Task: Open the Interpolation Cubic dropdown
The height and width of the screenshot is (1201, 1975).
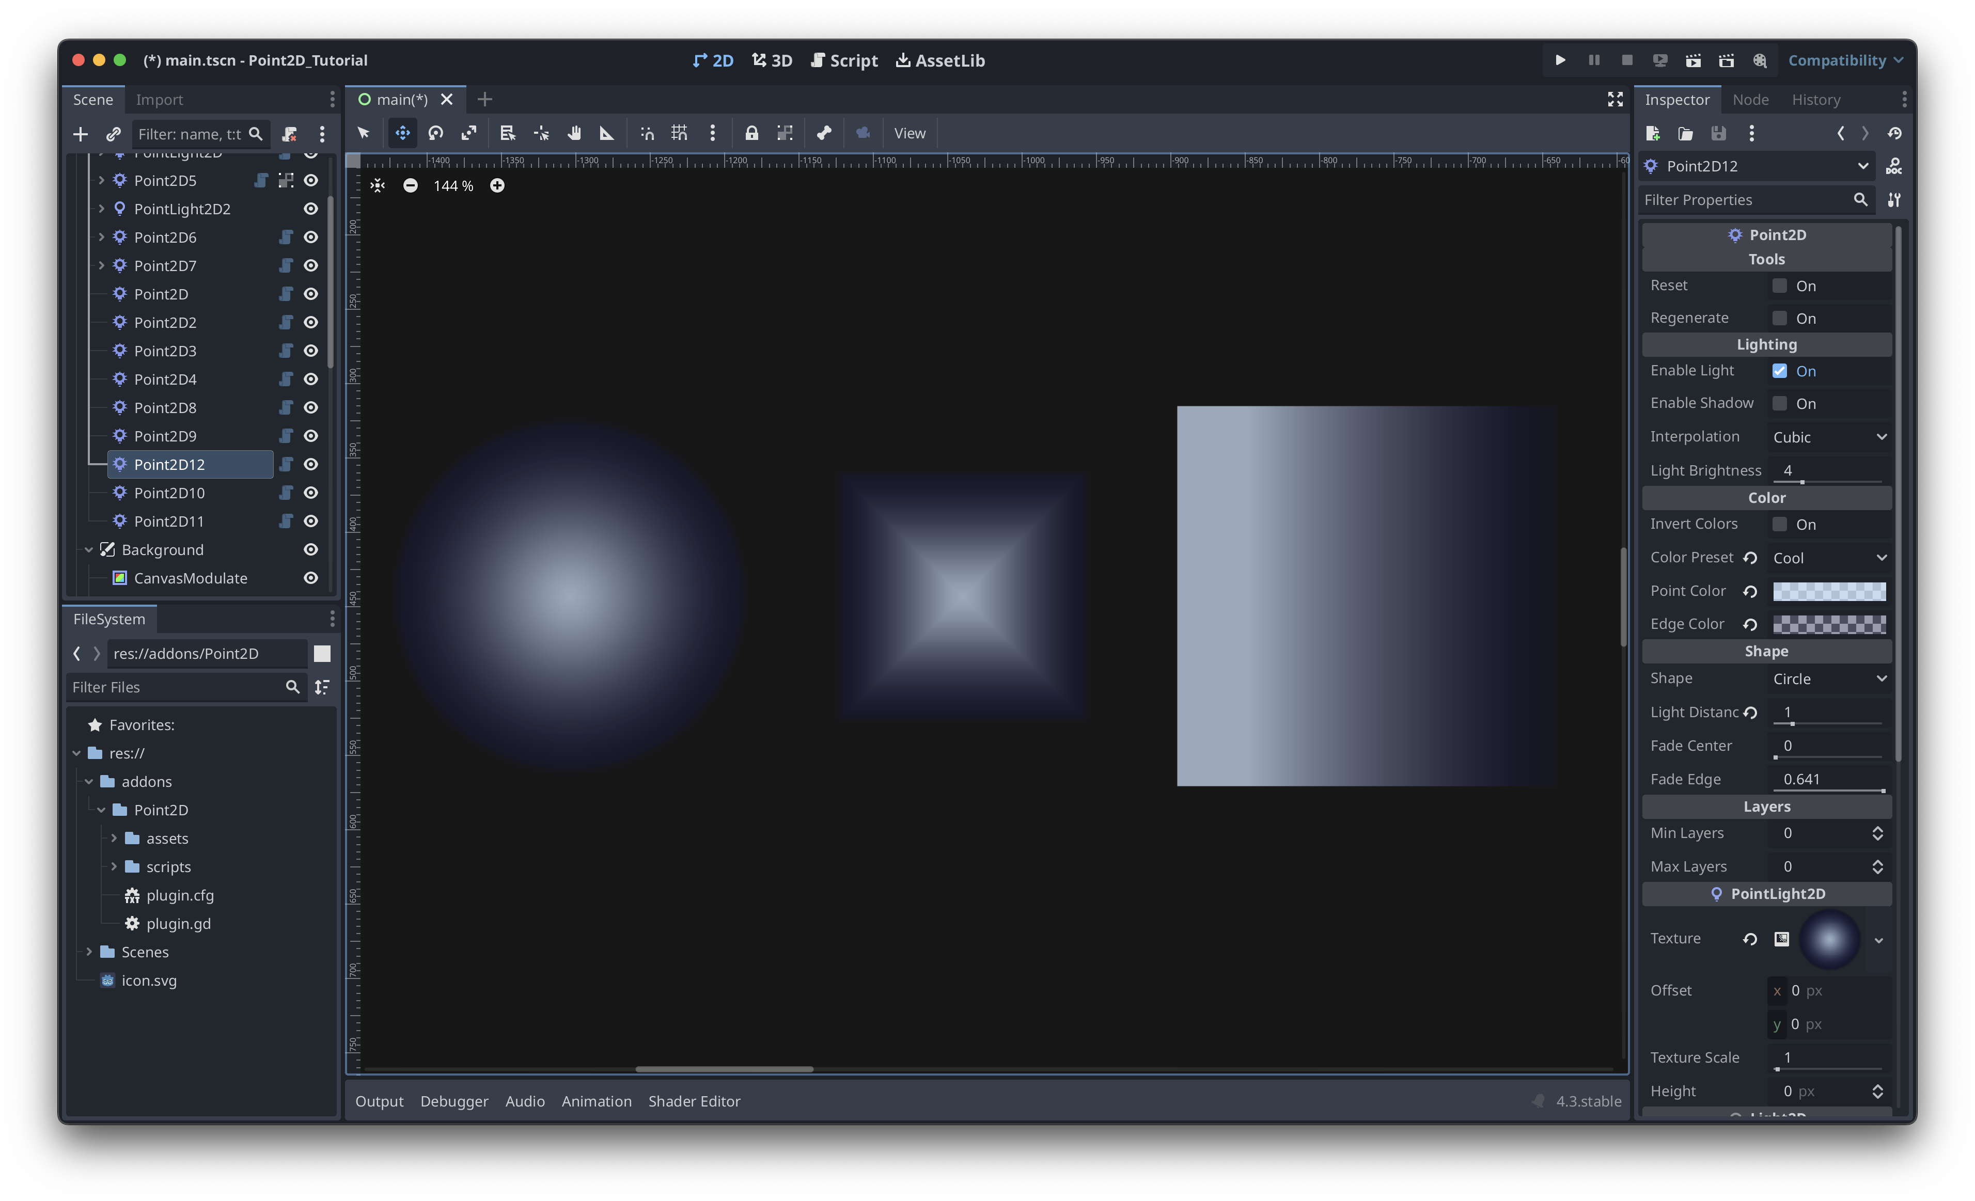Action: click(1829, 437)
